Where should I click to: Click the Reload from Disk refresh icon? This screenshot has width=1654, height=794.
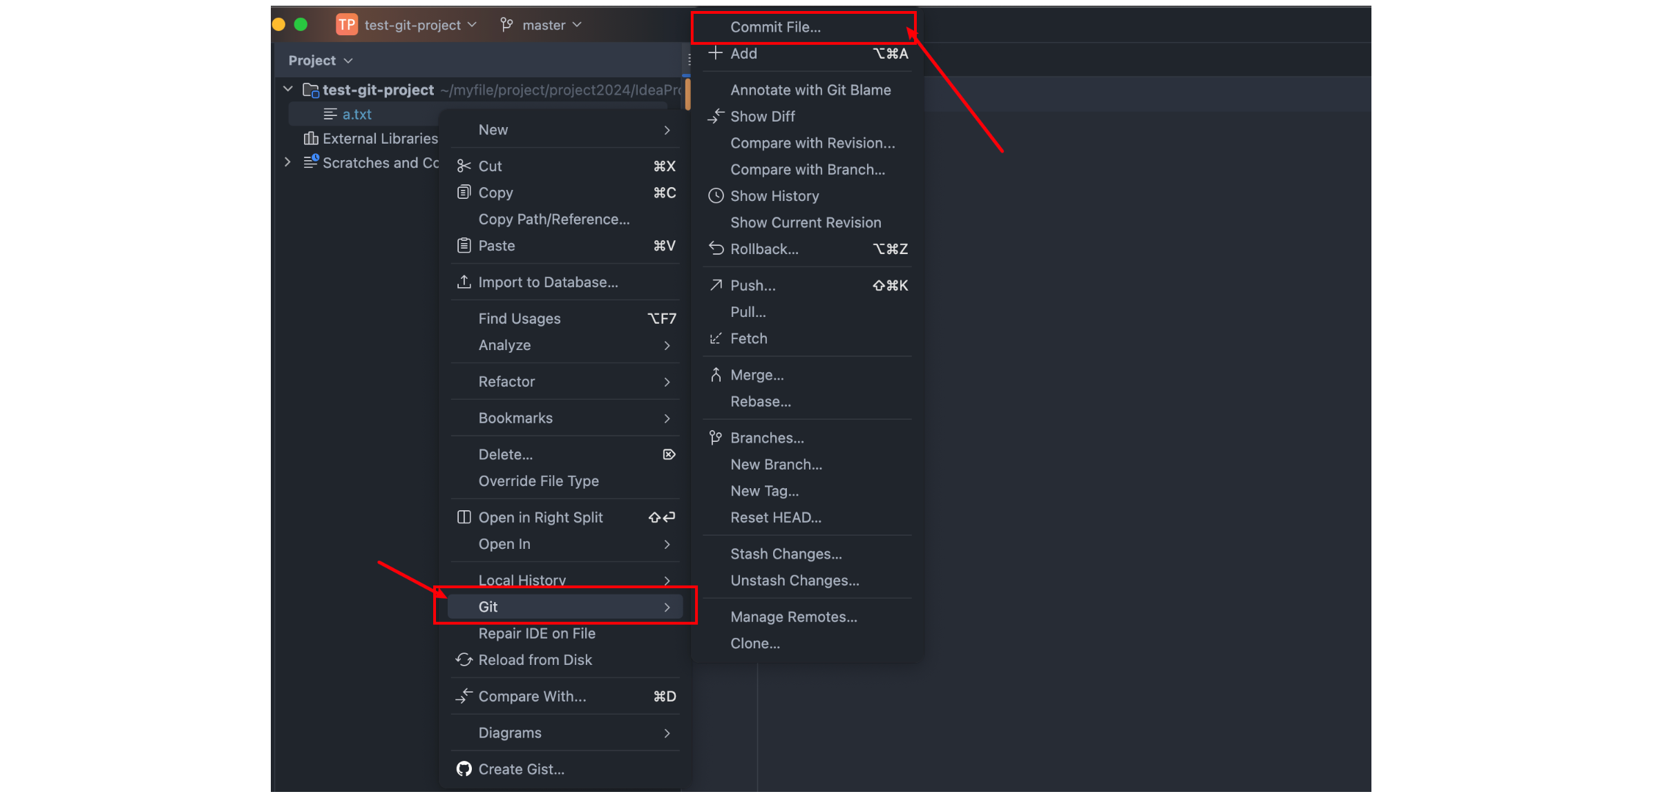click(464, 660)
